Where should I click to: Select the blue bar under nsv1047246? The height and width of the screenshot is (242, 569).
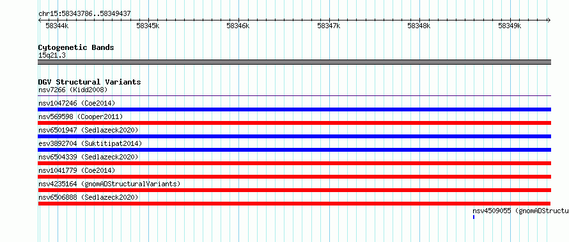[295, 109]
